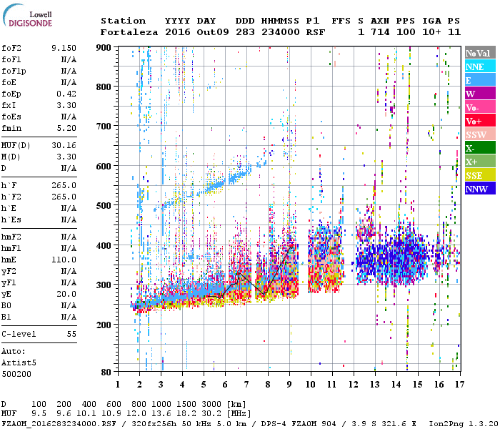Image resolution: width=500 pixels, height=429 pixels.
Task: Click the 9 MHz frequency axis label
Action: tap(289, 385)
